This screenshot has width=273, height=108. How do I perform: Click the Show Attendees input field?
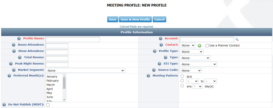tap(57, 52)
